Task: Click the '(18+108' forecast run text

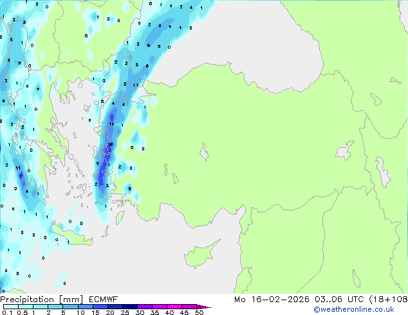Action: tap(388, 300)
